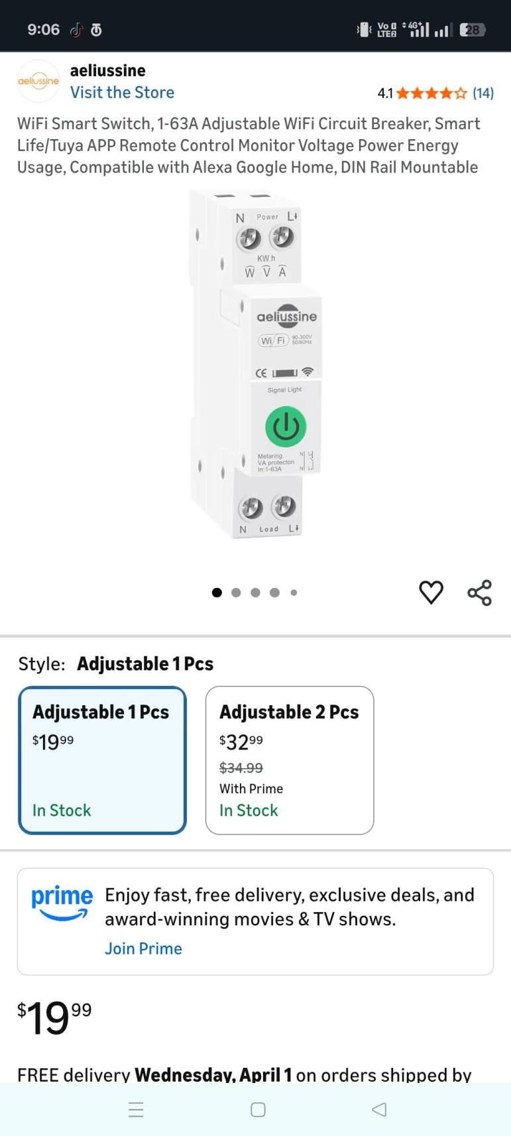Tap the Prime logo

(x=62, y=903)
